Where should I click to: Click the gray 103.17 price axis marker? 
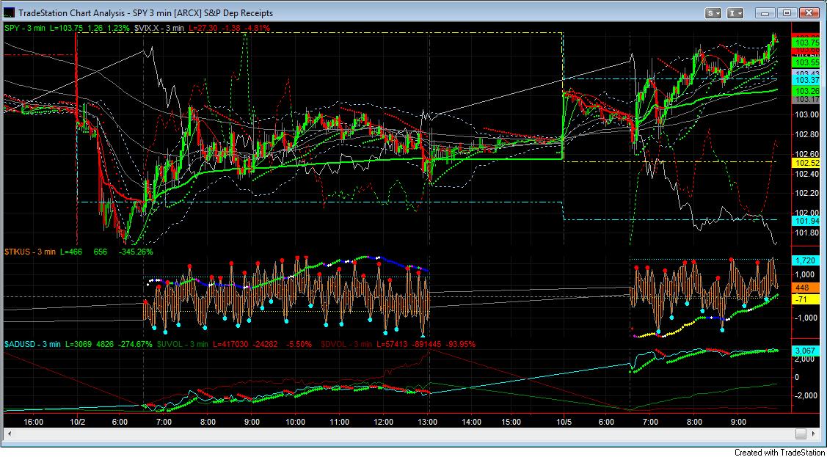coord(806,99)
